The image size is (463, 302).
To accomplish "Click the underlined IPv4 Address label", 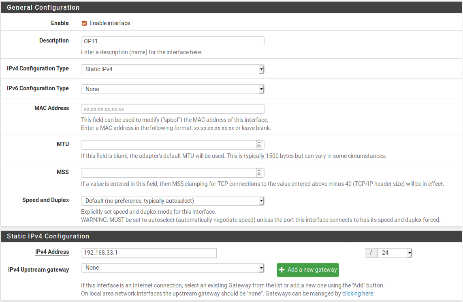I will click(52, 252).
